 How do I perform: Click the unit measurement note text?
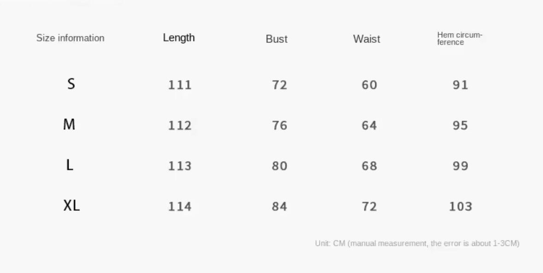[417, 244]
